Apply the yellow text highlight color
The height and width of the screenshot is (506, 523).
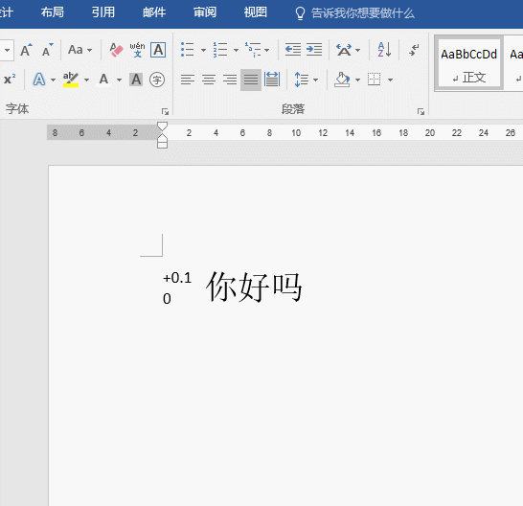click(71, 80)
